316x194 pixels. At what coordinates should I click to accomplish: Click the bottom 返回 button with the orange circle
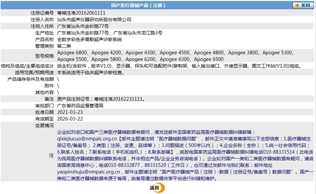[157, 188]
